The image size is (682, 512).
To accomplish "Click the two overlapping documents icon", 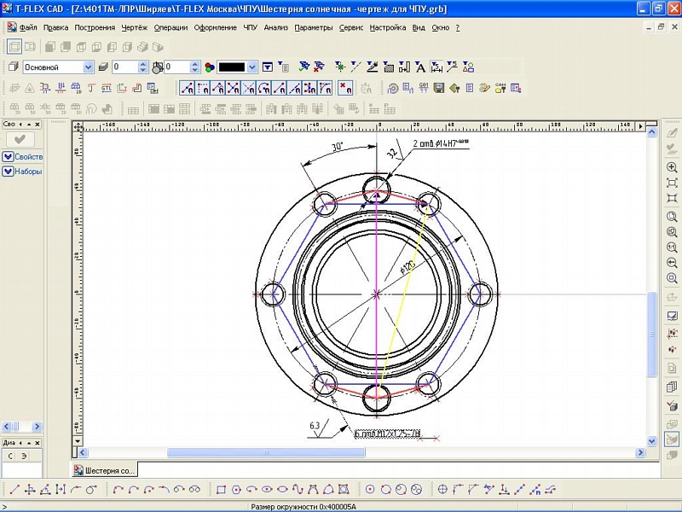I will (672, 387).
